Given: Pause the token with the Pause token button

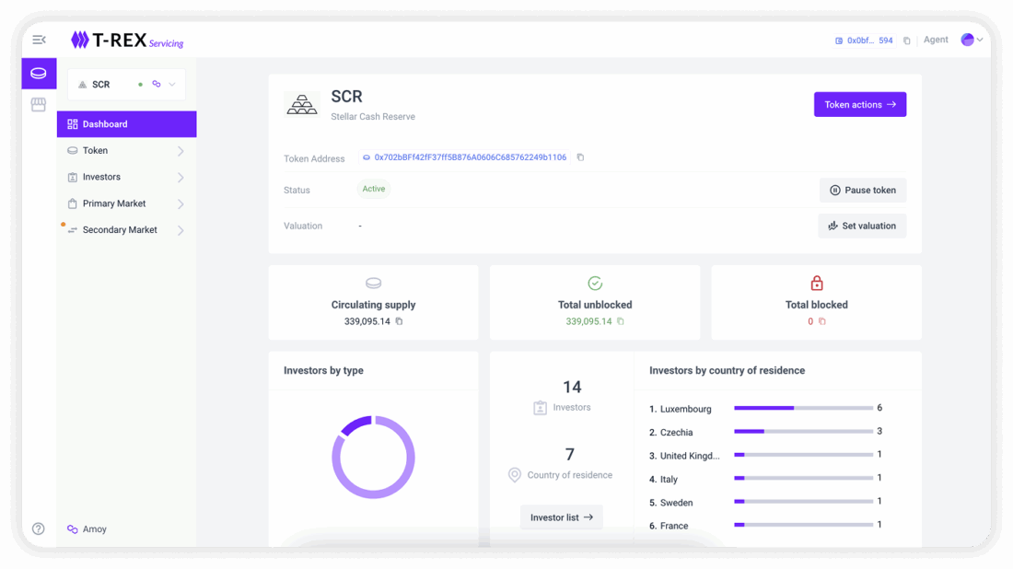Looking at the screenshot, I should [863, 190].
